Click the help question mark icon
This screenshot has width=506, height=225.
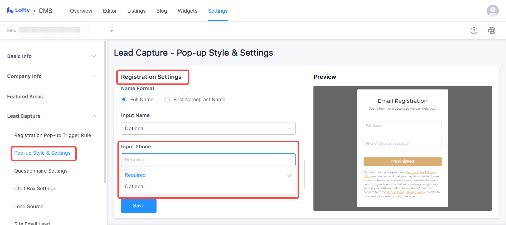pyautogui.click(x=474, y=31)
